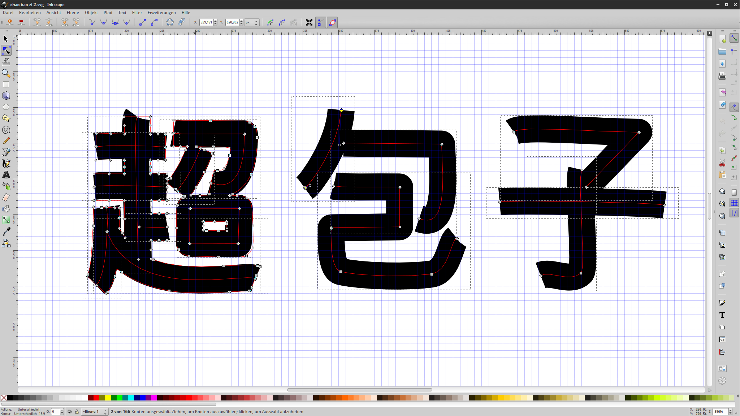
Task: Open the layer selector showing Ebene 1
Action: 93,411
